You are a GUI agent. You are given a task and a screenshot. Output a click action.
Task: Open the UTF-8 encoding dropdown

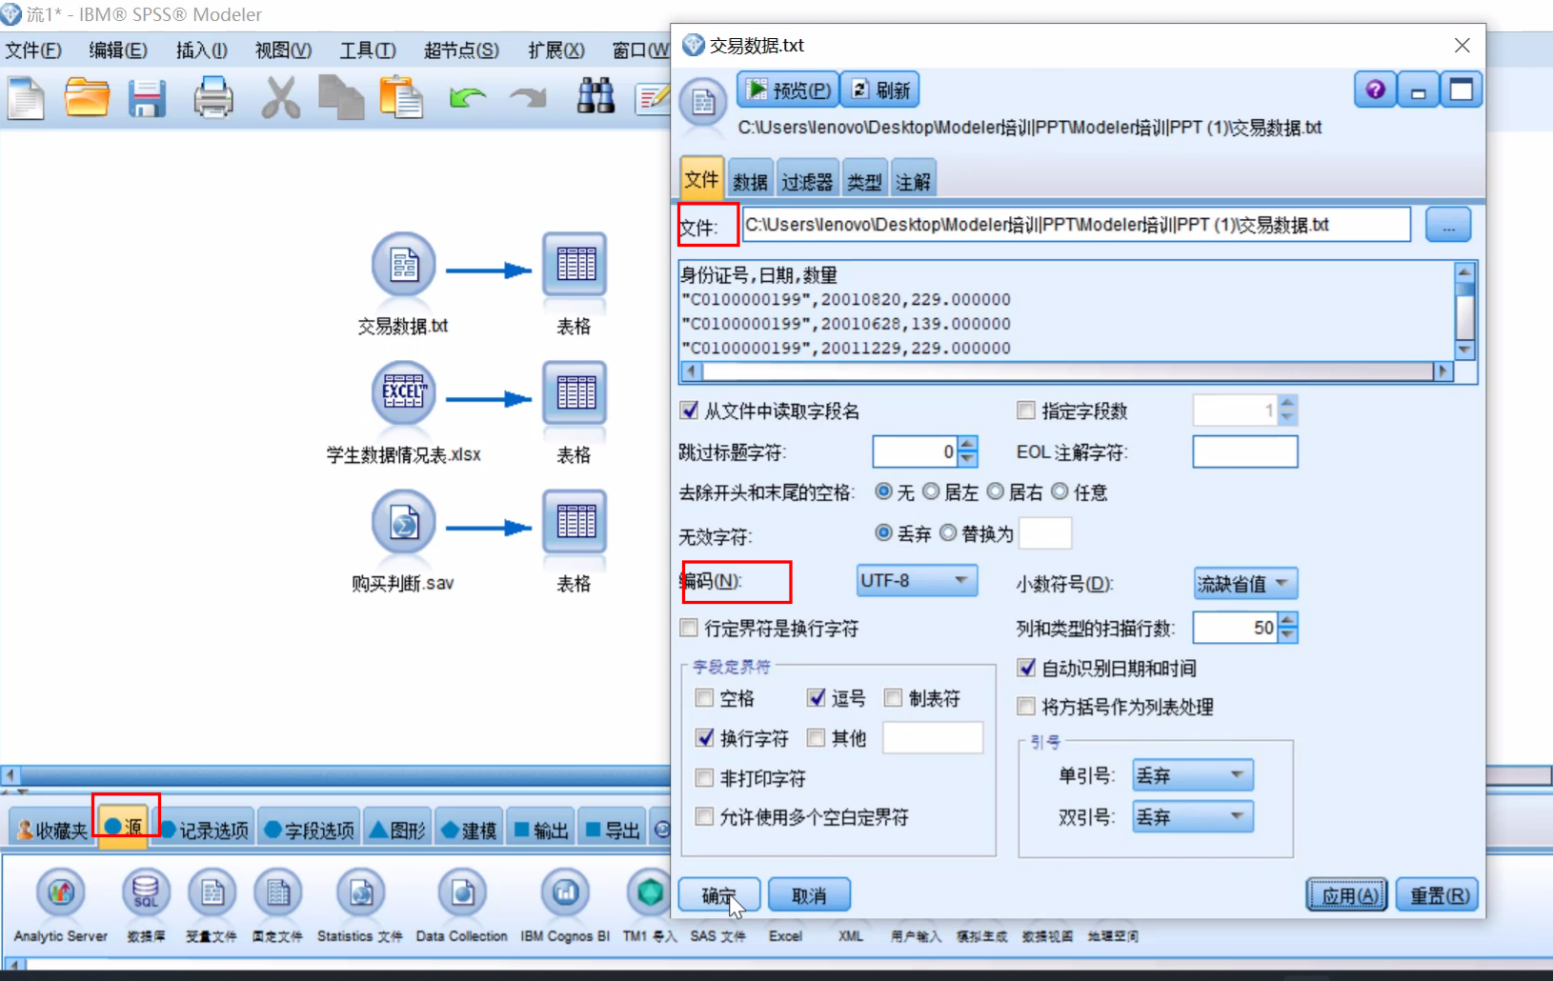(917, 580)
